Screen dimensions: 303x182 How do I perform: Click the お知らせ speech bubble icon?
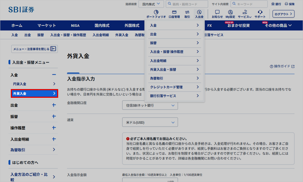[217, 12]
